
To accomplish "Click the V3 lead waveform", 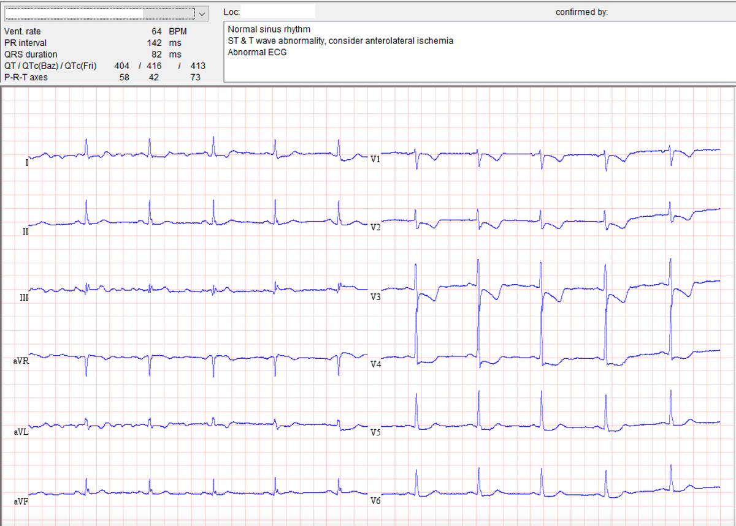I will pyautogui.click(x=377, y=298).
